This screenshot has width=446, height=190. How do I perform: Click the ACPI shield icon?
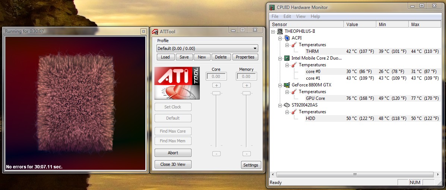[x=287, y=38]
